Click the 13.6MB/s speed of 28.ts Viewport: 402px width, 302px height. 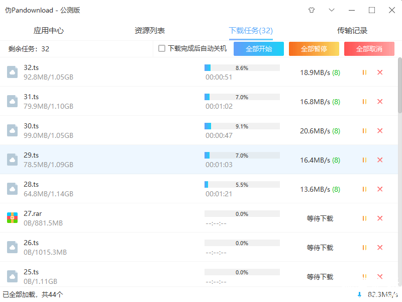[x=315, y=190]
